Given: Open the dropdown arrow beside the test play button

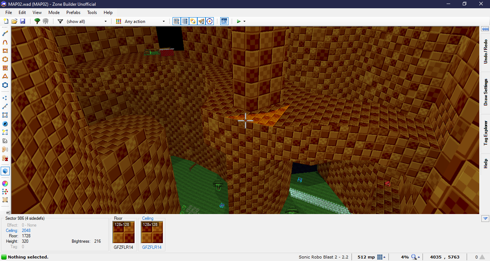Looking at the screenshot, I should 245,21.
